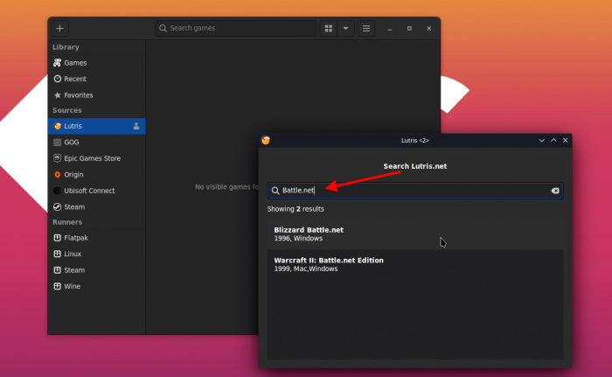The width and height of the screenshot is (612, 377).
Task: Click the search magnifier in Lutris.net field
Action: pos(275,191)
